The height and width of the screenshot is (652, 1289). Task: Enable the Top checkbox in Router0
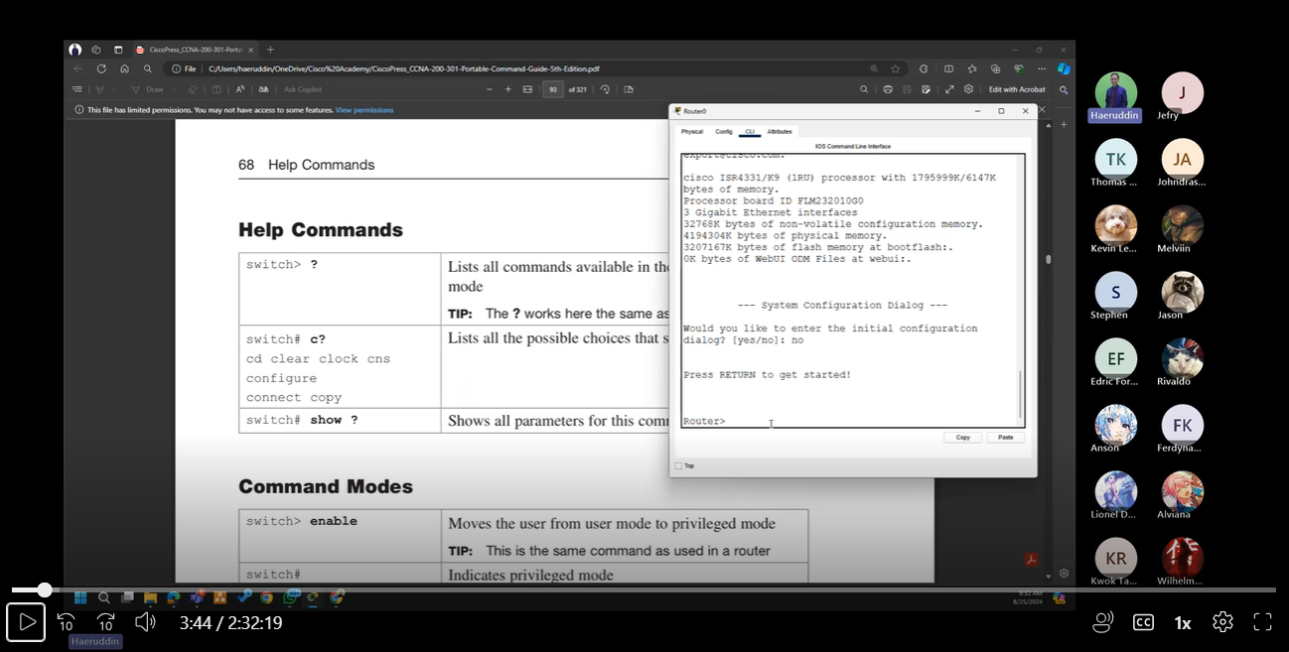[678, 465]
